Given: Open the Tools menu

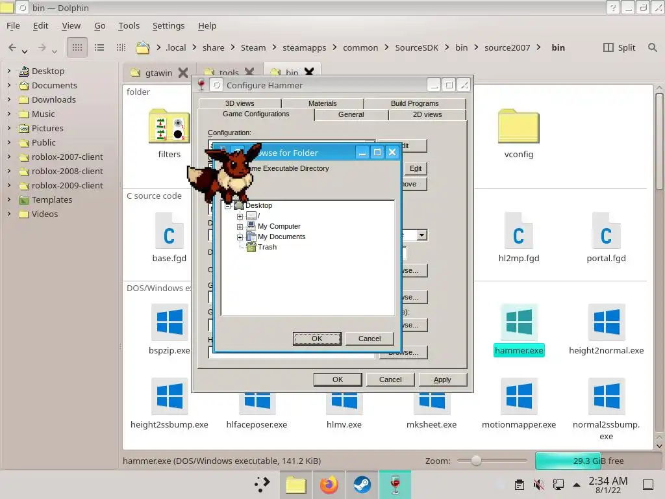Looking at the screenshot, I should point(129,25).
